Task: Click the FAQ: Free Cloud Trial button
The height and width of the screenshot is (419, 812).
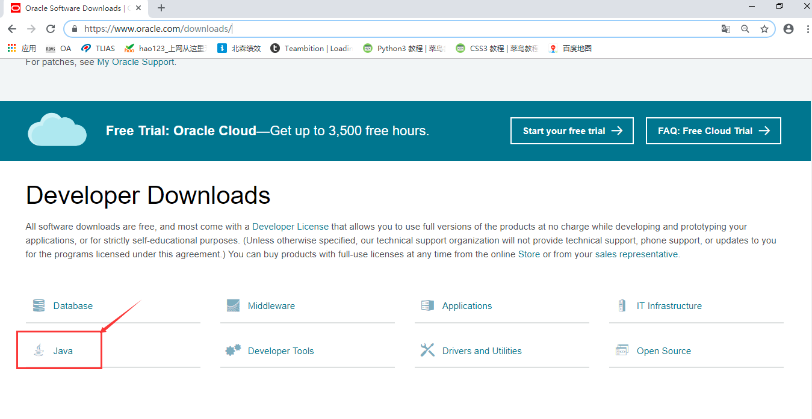Action: 713,130
